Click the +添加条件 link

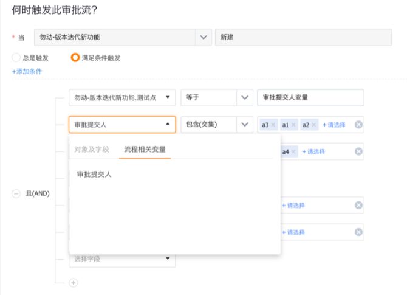tap(27, 72)
